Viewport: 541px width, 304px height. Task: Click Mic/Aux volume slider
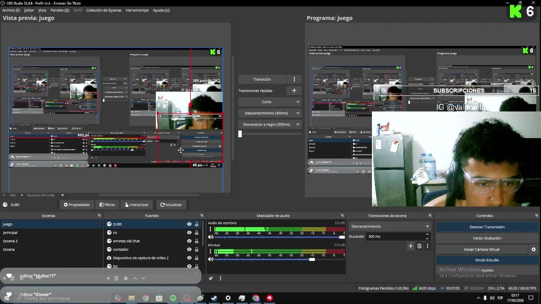tap(280, 259)
